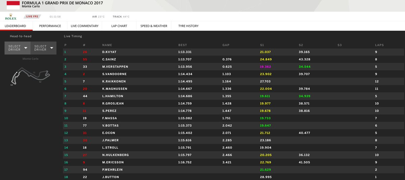The image size is (405, 180).
Task: Click Verstappen's purple S1 time 19.362
Action: pyautogui.click(x=266, y=67)
